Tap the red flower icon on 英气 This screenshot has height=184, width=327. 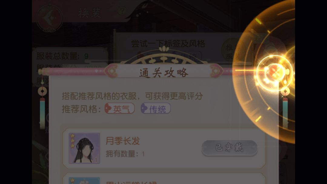(x=108, y=108)
